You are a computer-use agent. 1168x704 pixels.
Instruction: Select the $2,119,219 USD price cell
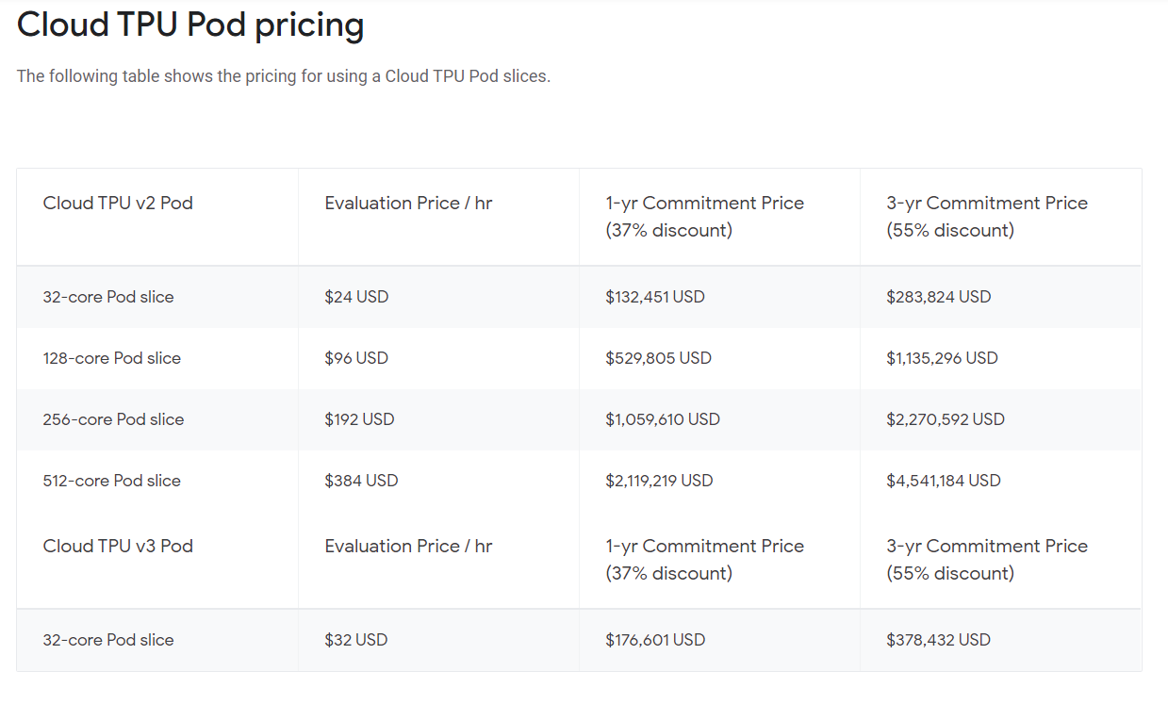point(659,481)
